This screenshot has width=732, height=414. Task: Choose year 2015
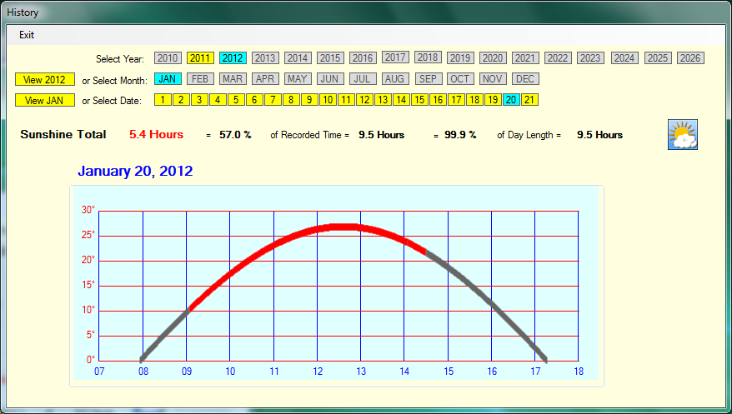tap(330, 57)
